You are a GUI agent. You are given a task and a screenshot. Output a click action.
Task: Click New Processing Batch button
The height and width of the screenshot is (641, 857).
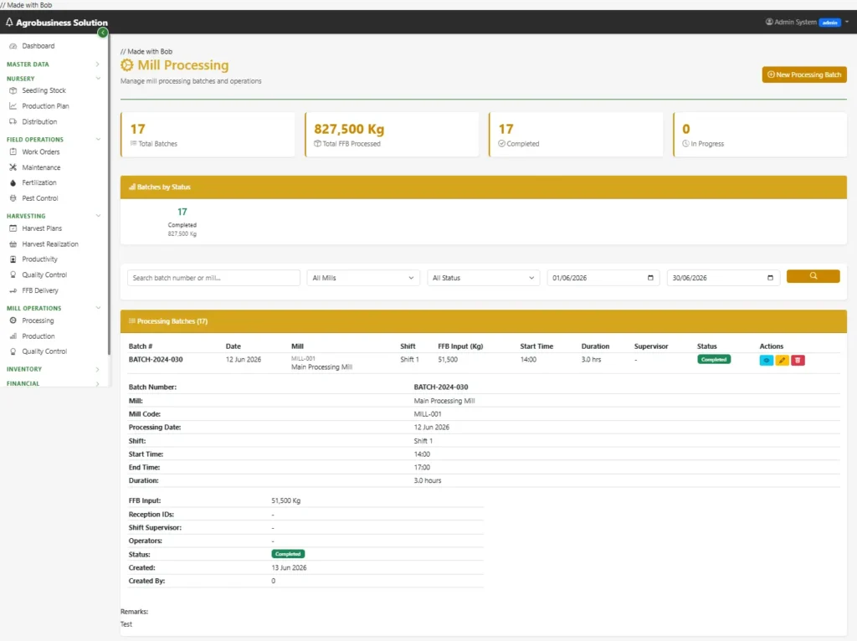click(x=804, y=74)
